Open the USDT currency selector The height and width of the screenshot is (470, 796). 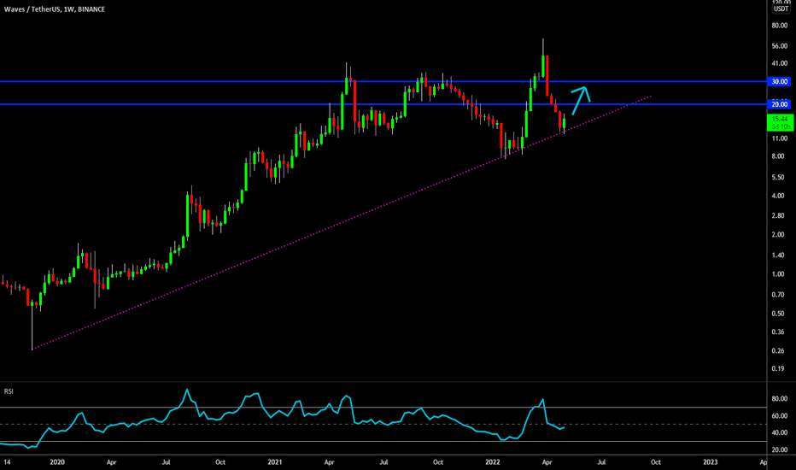(781, 9)
